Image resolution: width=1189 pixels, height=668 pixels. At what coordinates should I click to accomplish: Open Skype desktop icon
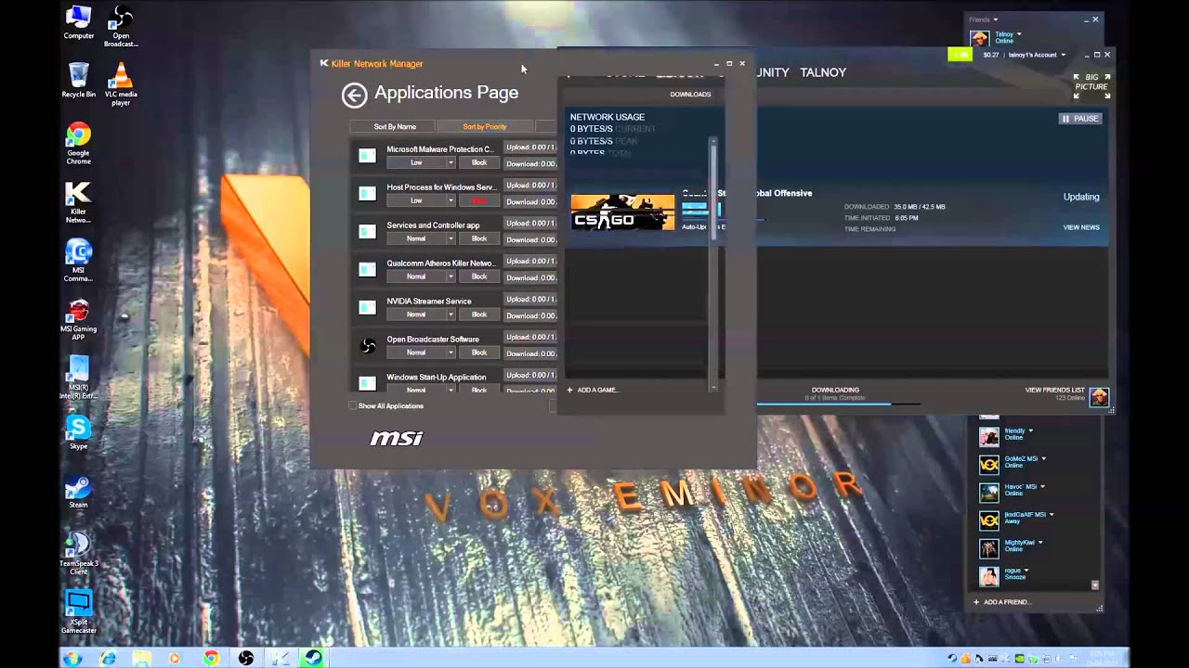[79, 432]
